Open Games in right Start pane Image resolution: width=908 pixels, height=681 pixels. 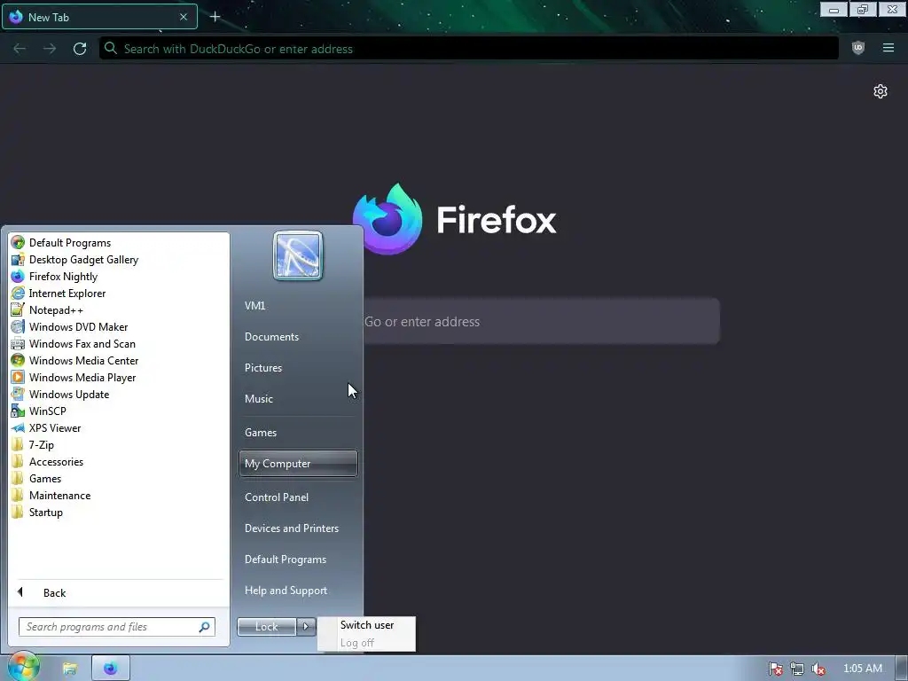coord(261,432)
